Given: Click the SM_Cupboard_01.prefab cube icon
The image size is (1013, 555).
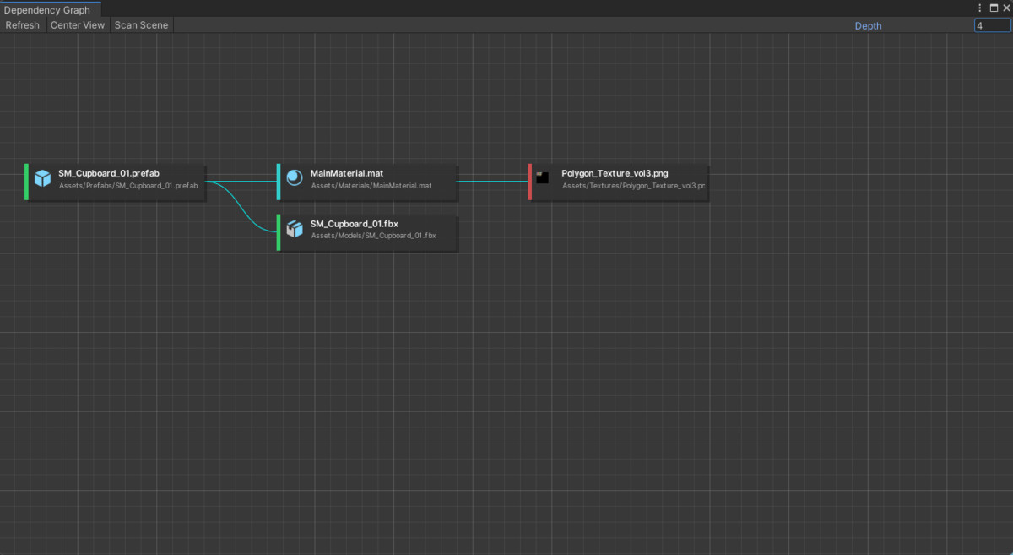Looking at the screenshot, I should (42, 178).
